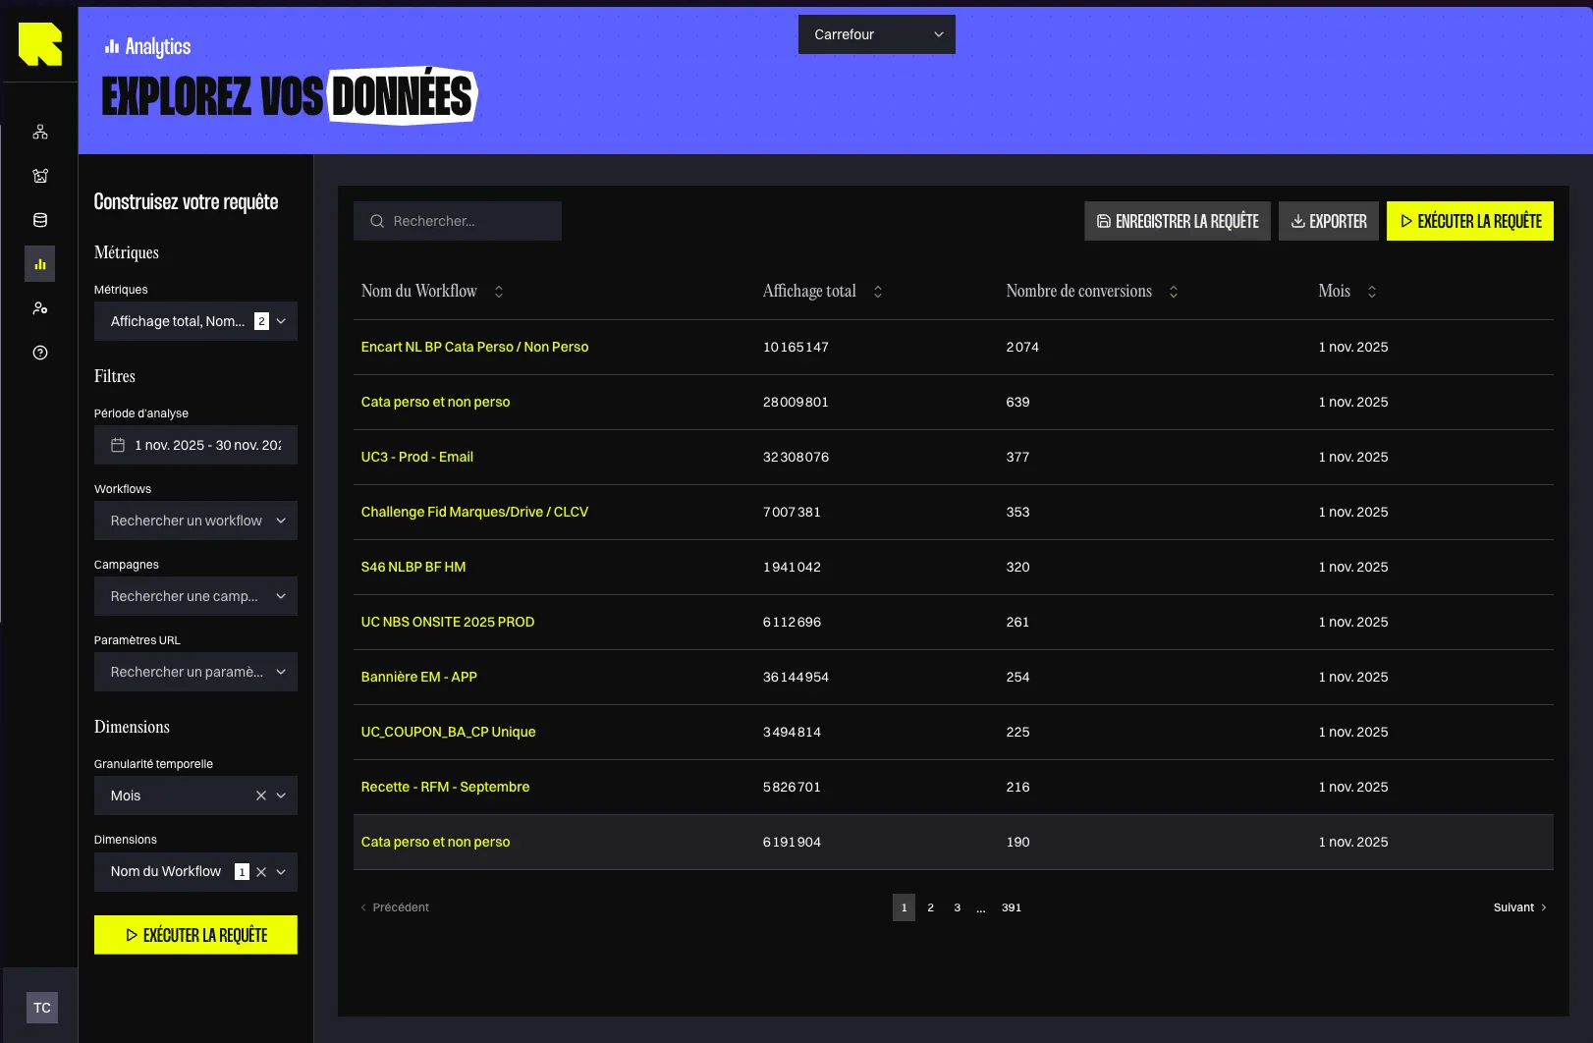The image size is (1593, 1043).
Task: Open the Paramètres URL dropdown
Action: click(x=195, y=672)
